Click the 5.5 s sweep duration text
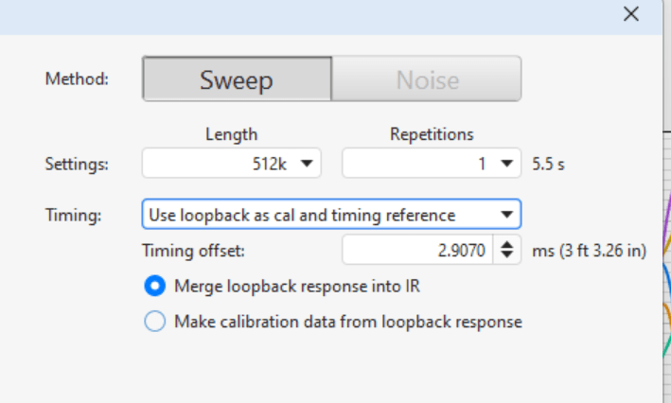This screenshot has width=671, height=403. coord(548,165)
